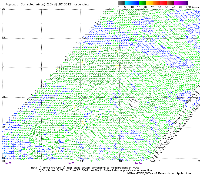Click the magenta 40-45 knots legend segment
Screen dimensions: 200x175
pos(177,3)
